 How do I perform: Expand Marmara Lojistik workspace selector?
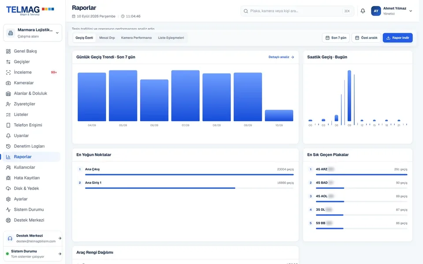[33, 33]
